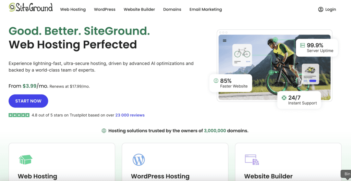Click the user account icon beside Login
Viewport: 351px width, 181px height.
[x=320, y=9]
